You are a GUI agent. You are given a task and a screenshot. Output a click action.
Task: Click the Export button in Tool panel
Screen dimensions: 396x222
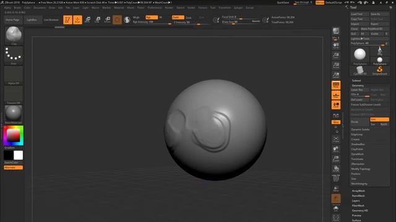379,24
